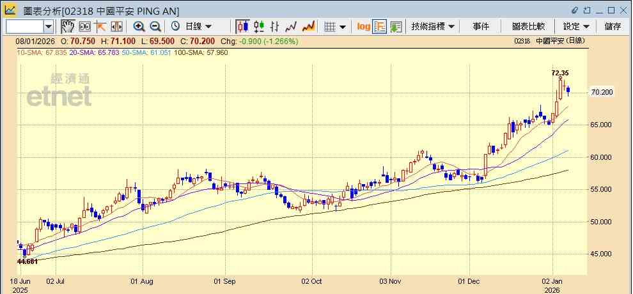Image resolution: width=633 pixels, height=294 pixels.
Task: Switch to line chart type
Action: coord(291,27)
